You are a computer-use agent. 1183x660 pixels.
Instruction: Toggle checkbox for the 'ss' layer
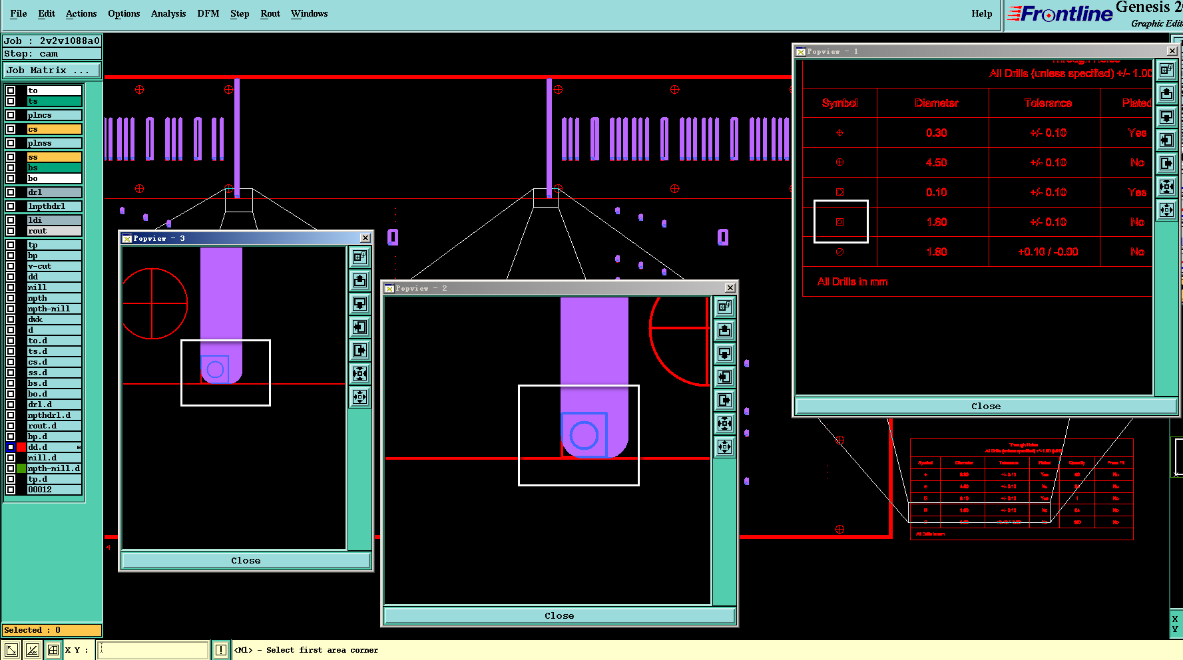11,157
